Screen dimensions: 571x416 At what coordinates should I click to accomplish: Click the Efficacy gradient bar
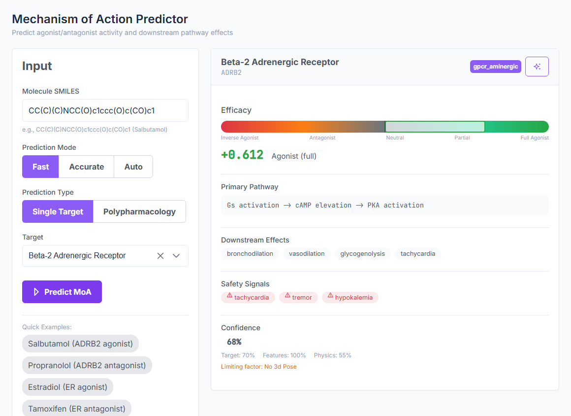[385, 127]
